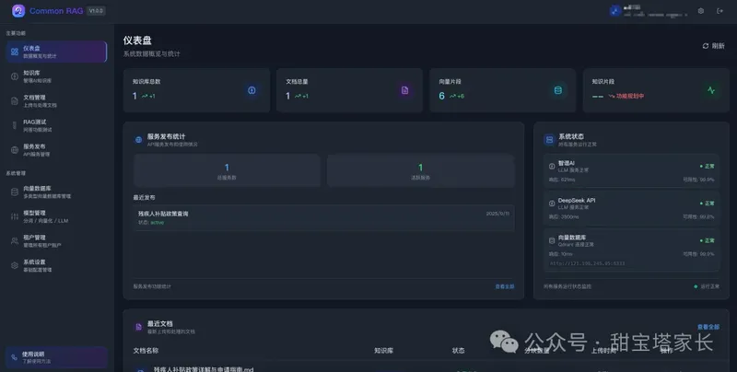Click the icon beside 智谱AI status

[x=552, y=166]
